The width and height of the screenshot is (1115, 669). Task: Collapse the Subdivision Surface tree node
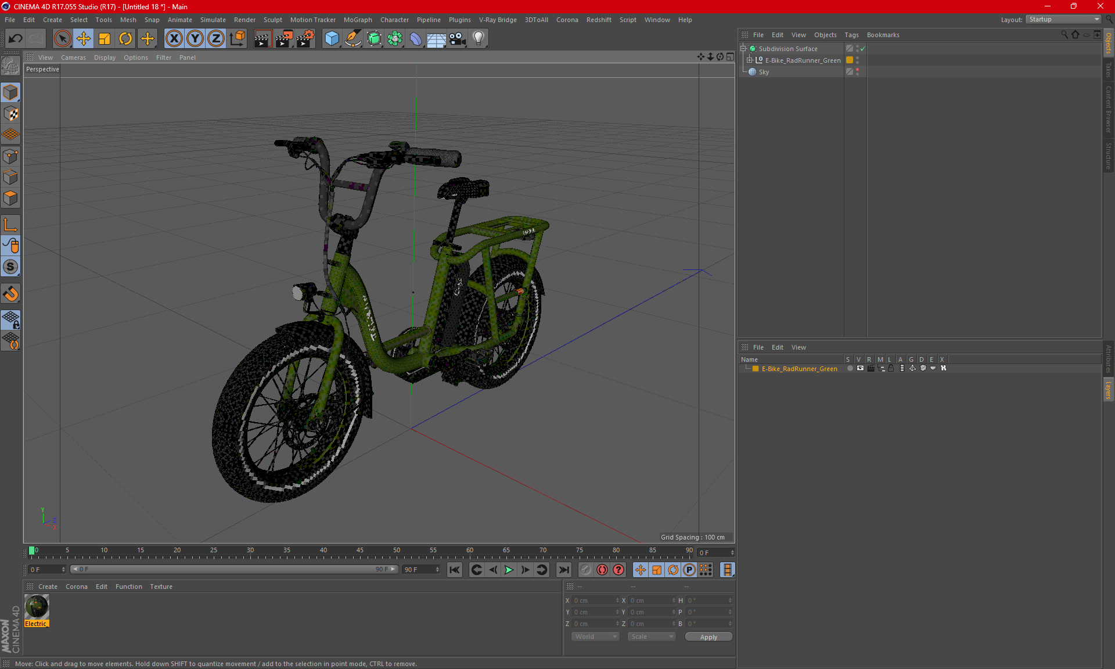[x=743, y=49]
